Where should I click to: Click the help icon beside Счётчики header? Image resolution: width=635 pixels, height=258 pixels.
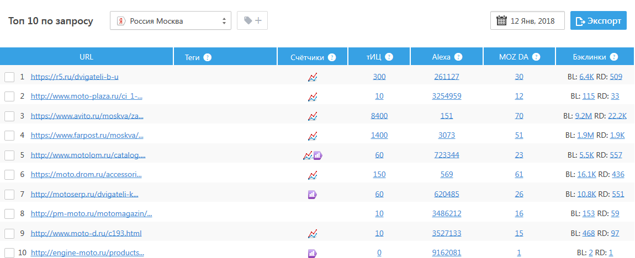[x=331, y=57]
